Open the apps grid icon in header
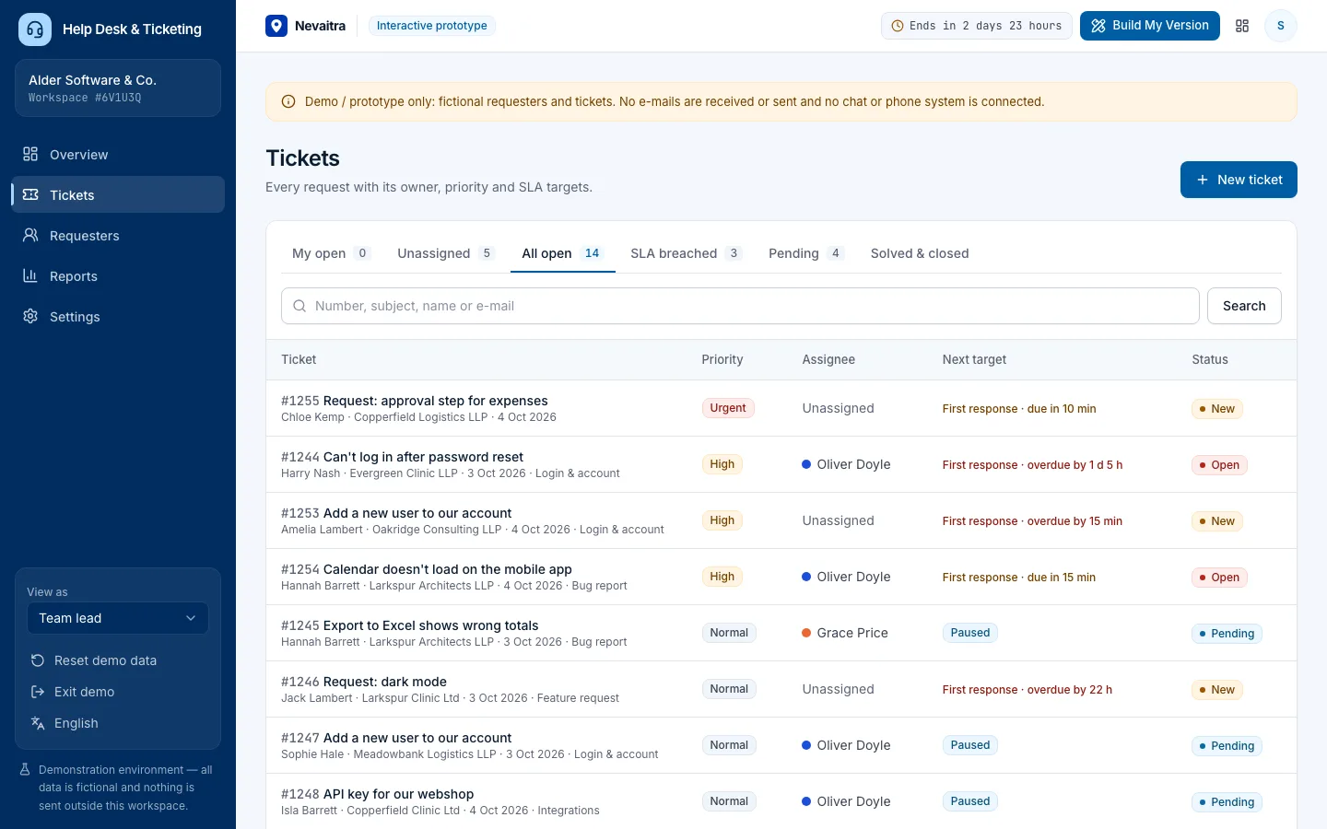The height and width of the screenshot is (829, 1327). point(1242,26)
